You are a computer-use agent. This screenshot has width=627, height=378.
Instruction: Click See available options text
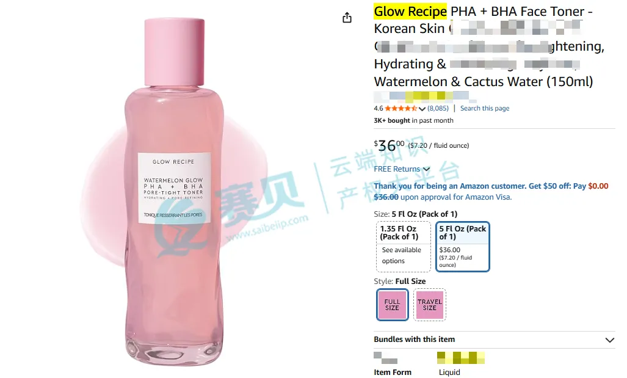point(402,255)
